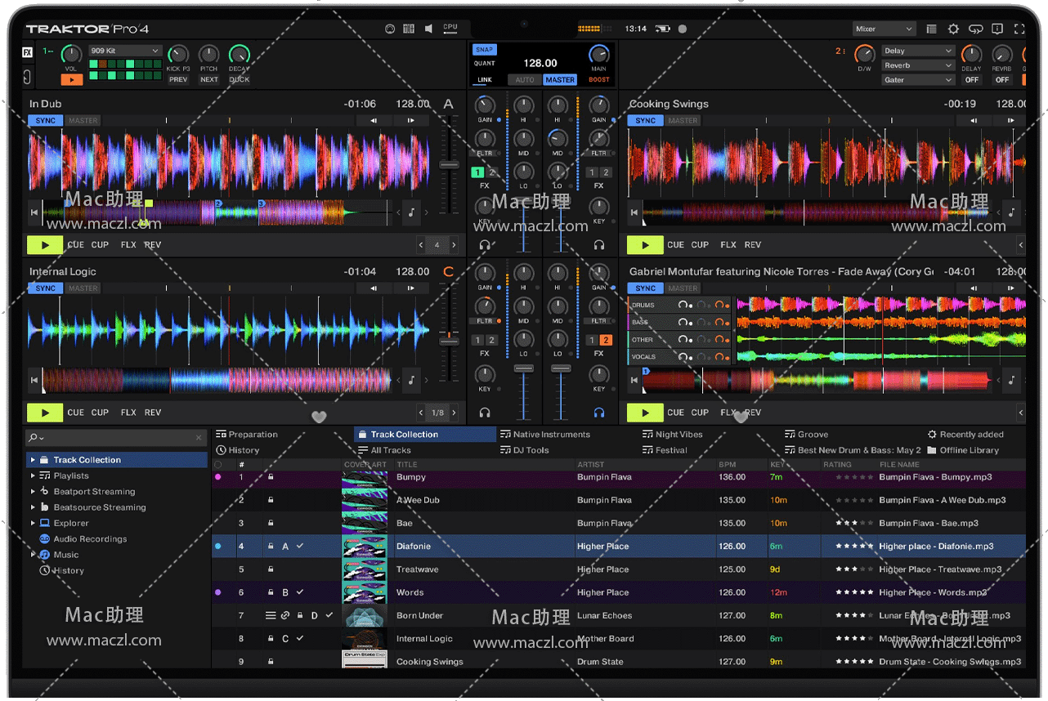Image resolution: width=1048 pixels, height=701 pixels.
Task: Open Traktor settings via gear icon
Action: tap(953, 29)
